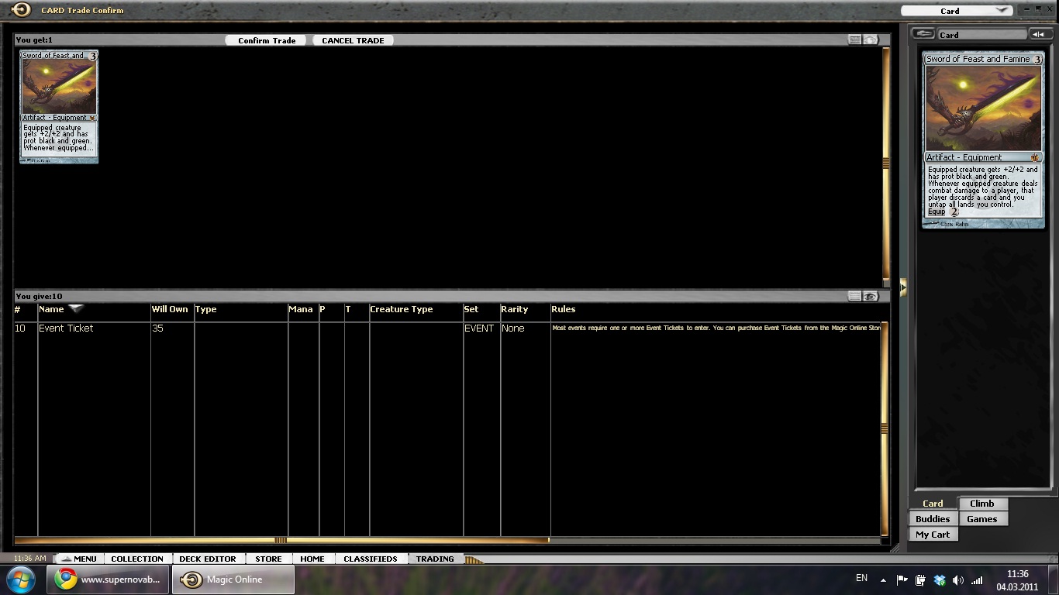Collapse the right sidebar with the arrow handle
The height and width of the screenshot is (595, 1059).
click(x=902, y=287)
